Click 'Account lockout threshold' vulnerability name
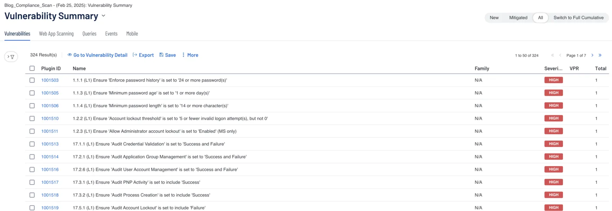The image size is (612, 211). 170,118
